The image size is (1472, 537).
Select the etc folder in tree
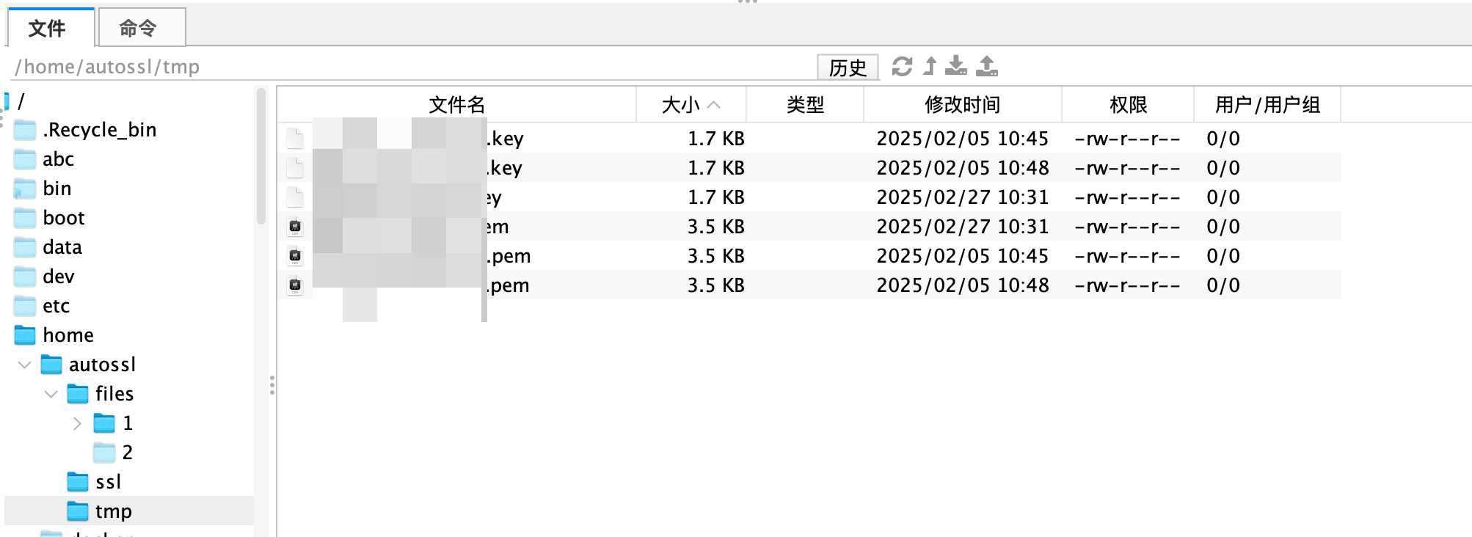click(x=56, y=306)
